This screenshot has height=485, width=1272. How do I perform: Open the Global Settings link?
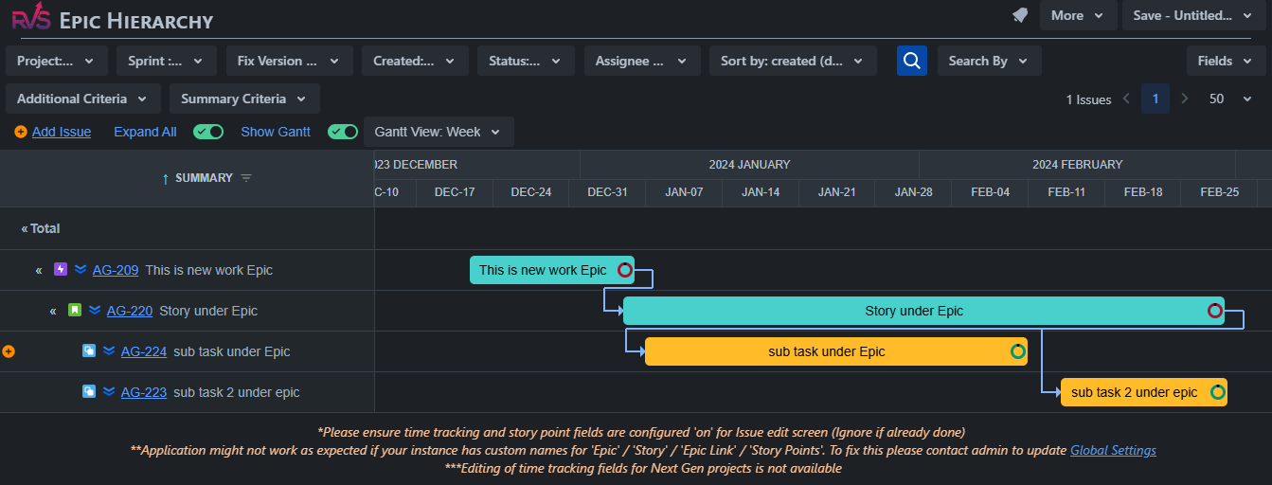coord(1113,451)
